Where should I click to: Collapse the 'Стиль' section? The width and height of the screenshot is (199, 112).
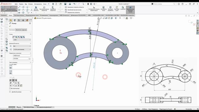tap(30, 34)
